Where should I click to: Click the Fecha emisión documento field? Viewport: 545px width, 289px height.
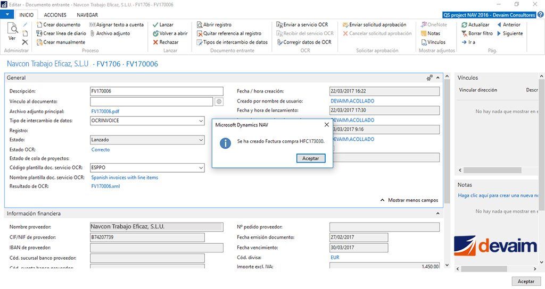tap(359, 237)
